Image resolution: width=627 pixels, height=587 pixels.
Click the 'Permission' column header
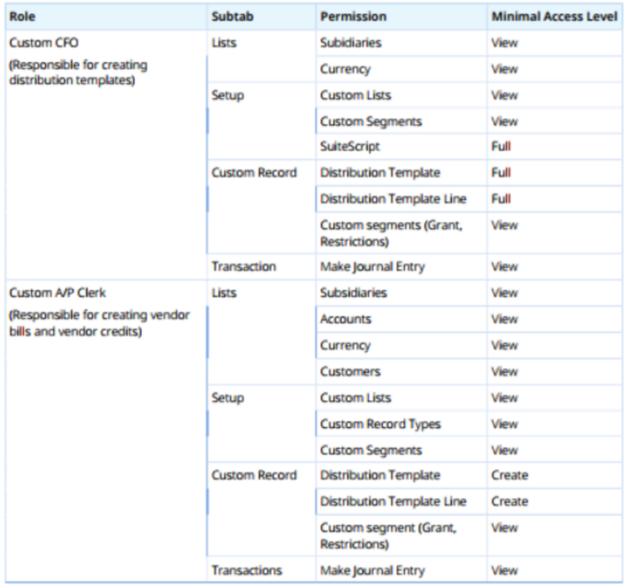354,16
